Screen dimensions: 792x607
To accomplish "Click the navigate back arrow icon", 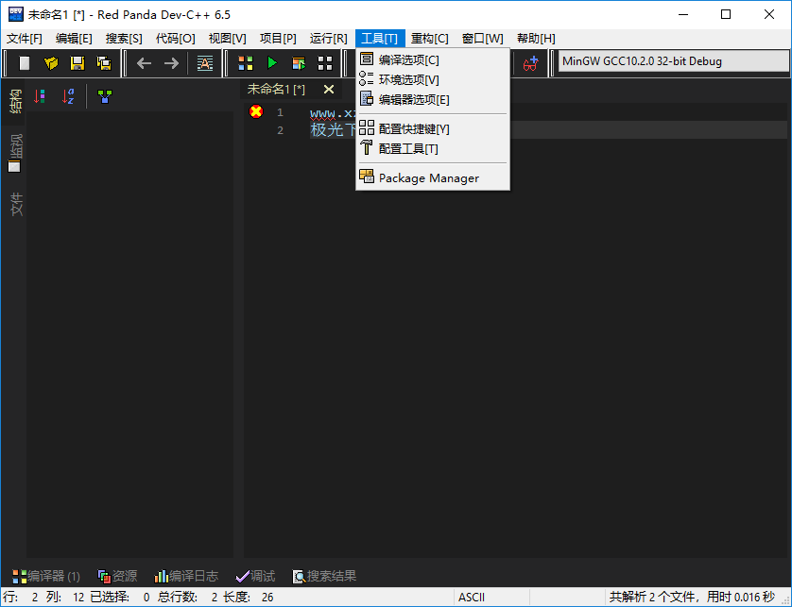I will [x=143, y=62].
